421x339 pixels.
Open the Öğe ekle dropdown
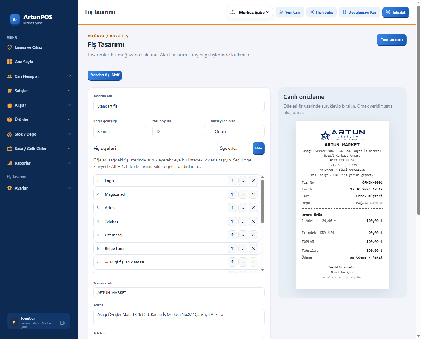click(x=234, y=148)
